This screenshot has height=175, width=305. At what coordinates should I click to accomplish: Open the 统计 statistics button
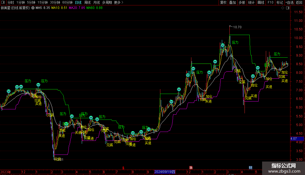tap(251, 2)
